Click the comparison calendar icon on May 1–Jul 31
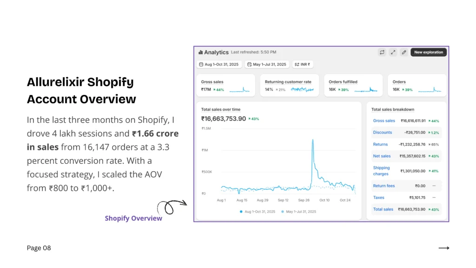The width and height of the screenshot is (476, 268). point(250,65)
